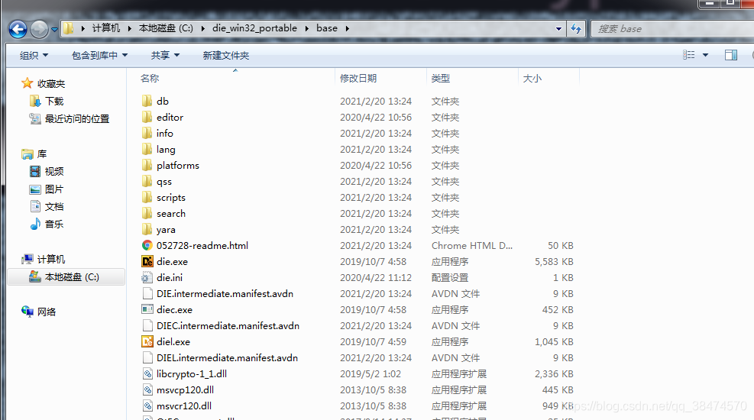Viewport: 754px width, 420px height.
Task: Select the scripts folder icon
Action: click(147, 197)
